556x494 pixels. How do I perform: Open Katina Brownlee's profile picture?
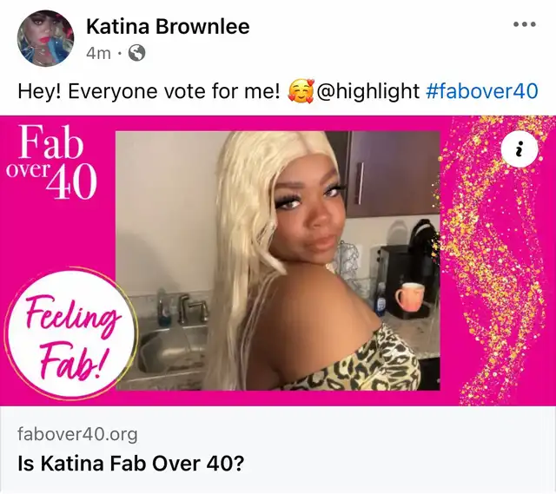click(x=45, y=38)
